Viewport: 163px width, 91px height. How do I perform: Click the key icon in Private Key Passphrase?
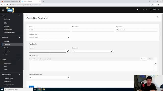[68, 77]
